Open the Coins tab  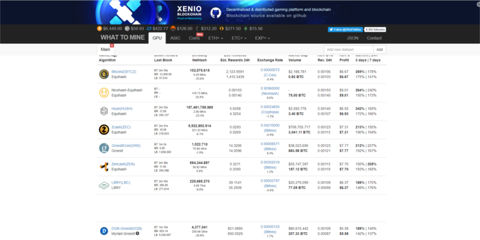click(194, 38)
